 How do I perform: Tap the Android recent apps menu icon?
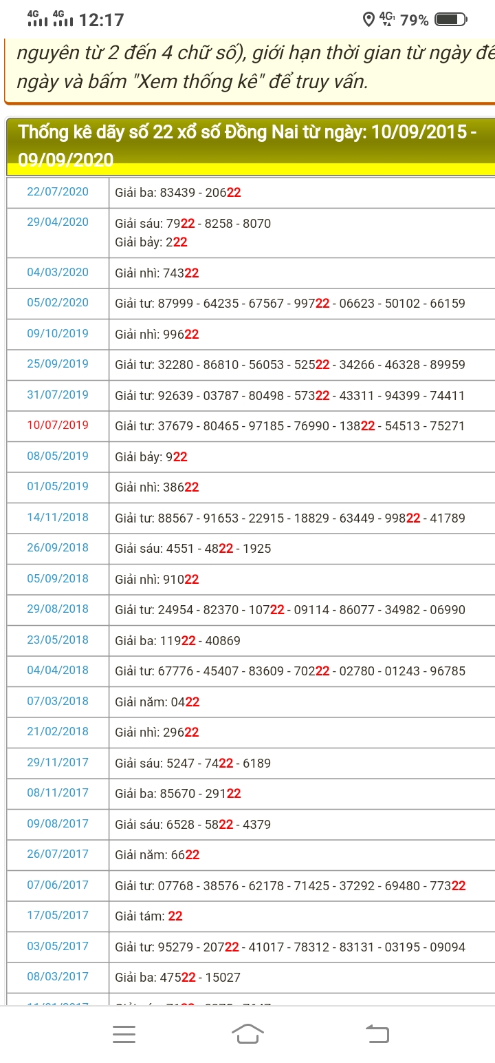[124, 1034]
